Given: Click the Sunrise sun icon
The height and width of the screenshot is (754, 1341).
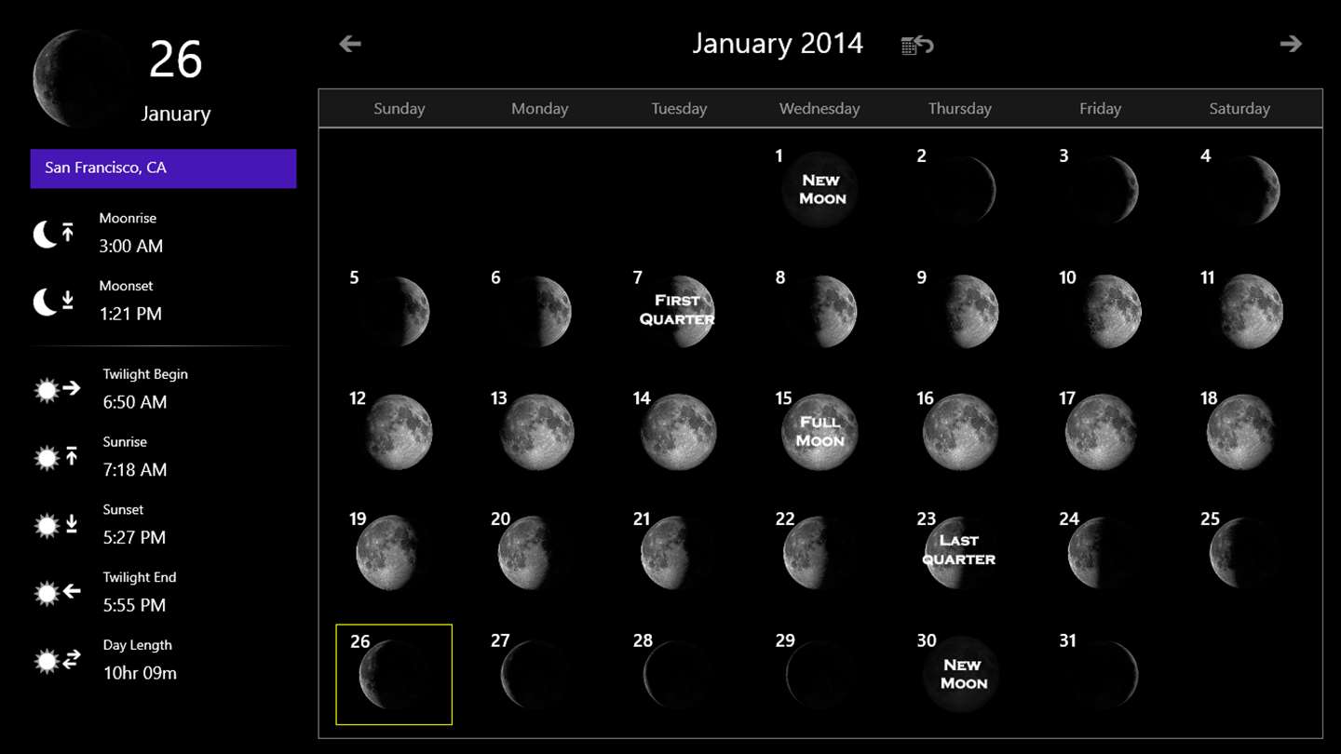Looking at the screenshot, I should click(56, 457).
